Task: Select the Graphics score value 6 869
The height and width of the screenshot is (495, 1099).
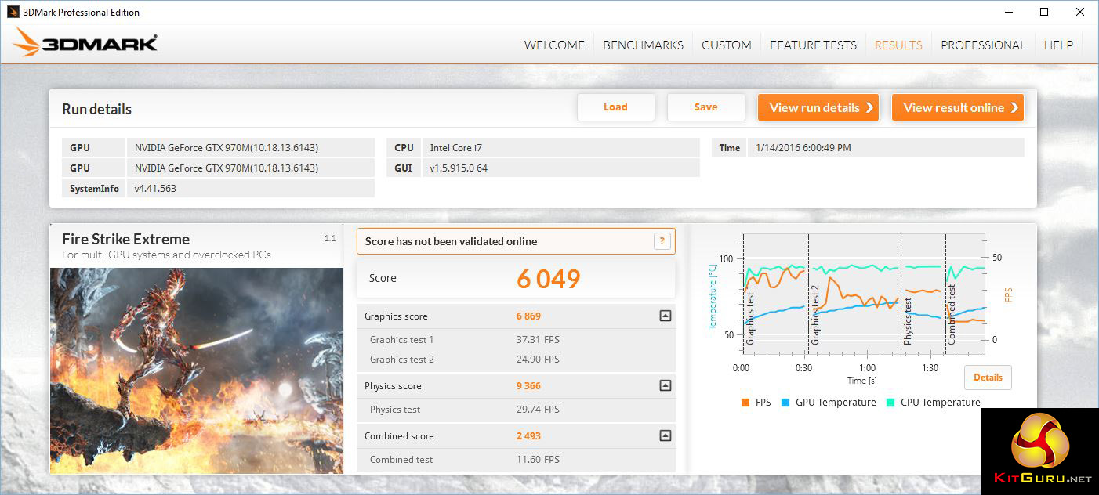Action: [528, 316]
